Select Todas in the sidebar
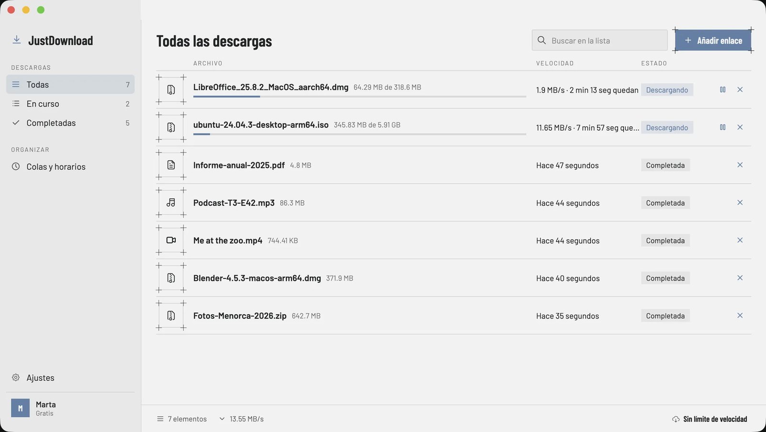Image resolution: width=766 pixels, height=432 pixels. click(x=70, y=85)
